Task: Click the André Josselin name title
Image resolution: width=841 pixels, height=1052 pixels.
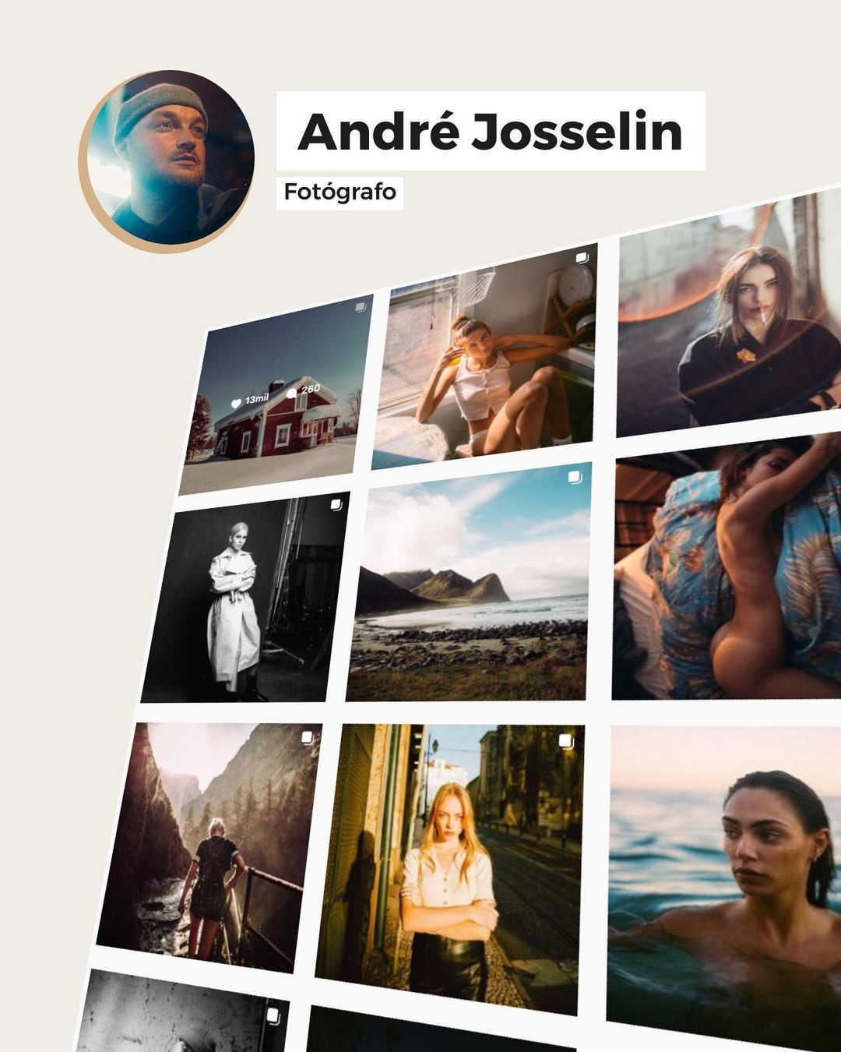Action: [x=490, y=131]
